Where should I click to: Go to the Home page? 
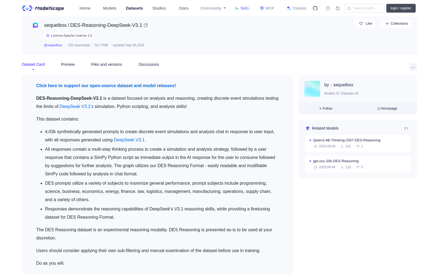[x=85, y=8]
